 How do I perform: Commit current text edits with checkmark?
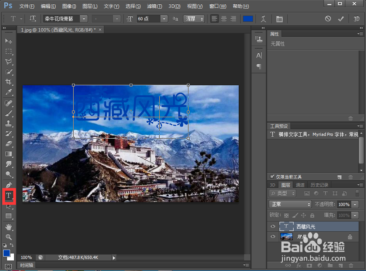pyautogui.click(x=341, y=19)
